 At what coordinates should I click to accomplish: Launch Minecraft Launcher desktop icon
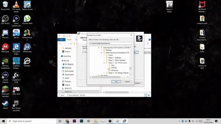pyautogui.click(x=5, y=91)
